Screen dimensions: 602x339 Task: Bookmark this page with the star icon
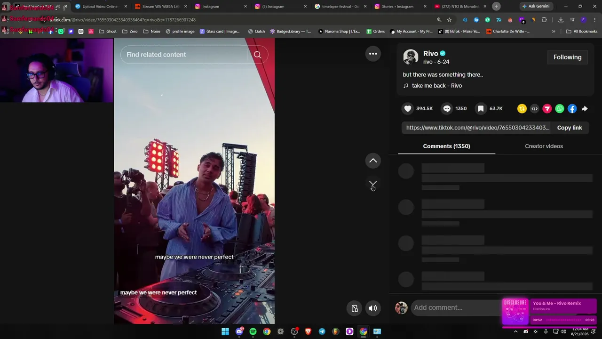450,20
